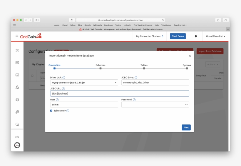Click the GridGain logo
The height and width of the screenshot is (166, 241).
(x=31, y=36)
